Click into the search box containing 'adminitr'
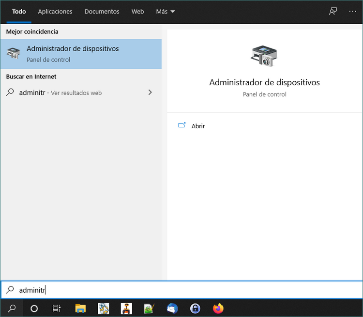The height and width of the screenshot is (317, 363). [181, 290]
